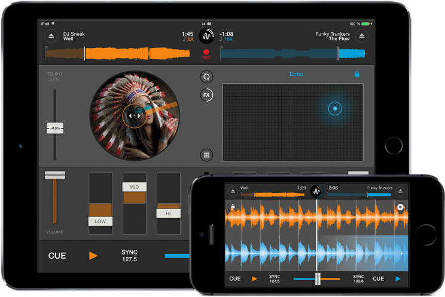Eject the DJ Sneak deck on iPad
Image resolution: width=445 pixels, height=297 pixels.
pos(51,36)
